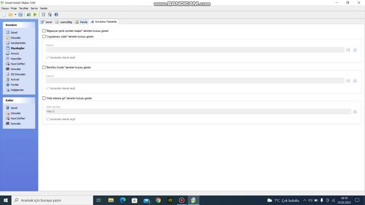Open Komutlar under the Kaldır section
The image size is (365, 205).
15,124
